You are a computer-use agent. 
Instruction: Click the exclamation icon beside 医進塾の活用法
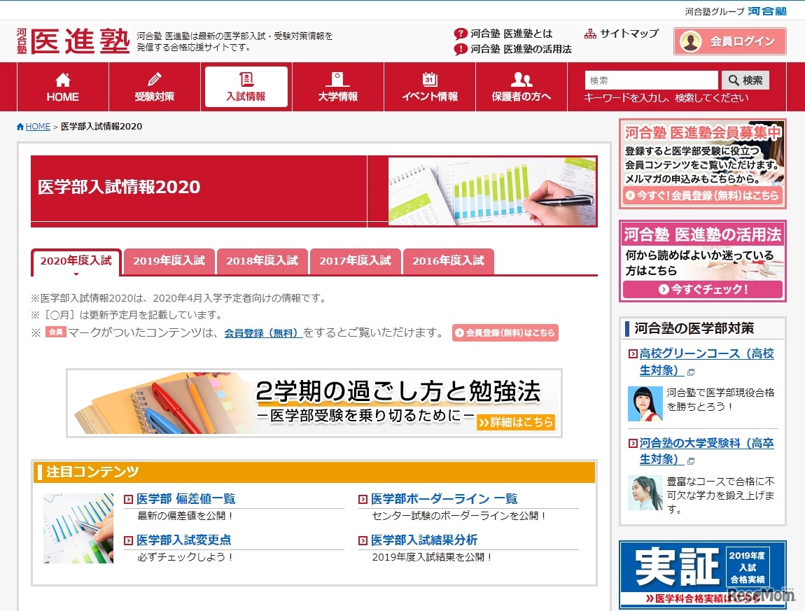coord(461,49)
